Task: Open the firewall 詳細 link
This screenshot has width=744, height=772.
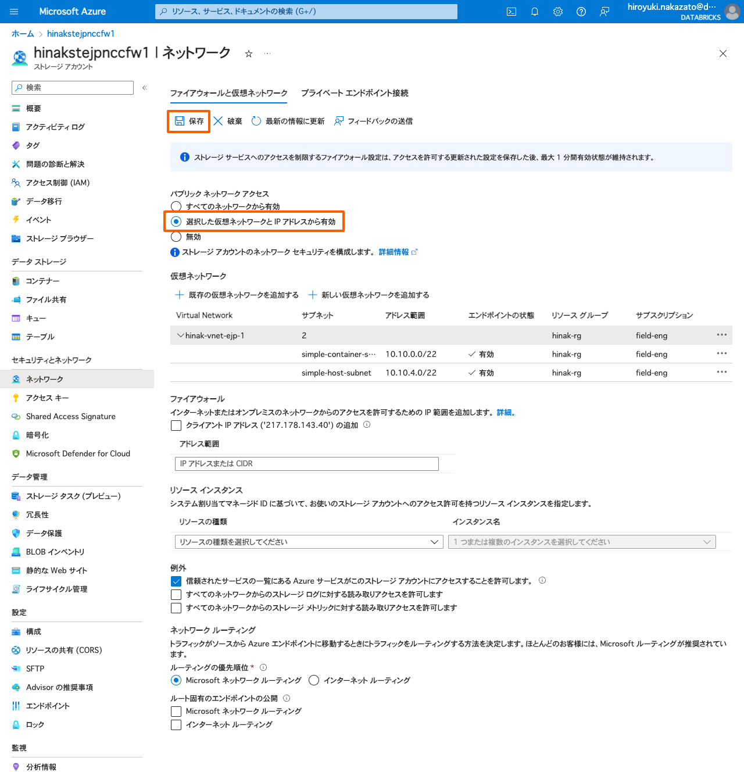Action: tap(506, 412)
